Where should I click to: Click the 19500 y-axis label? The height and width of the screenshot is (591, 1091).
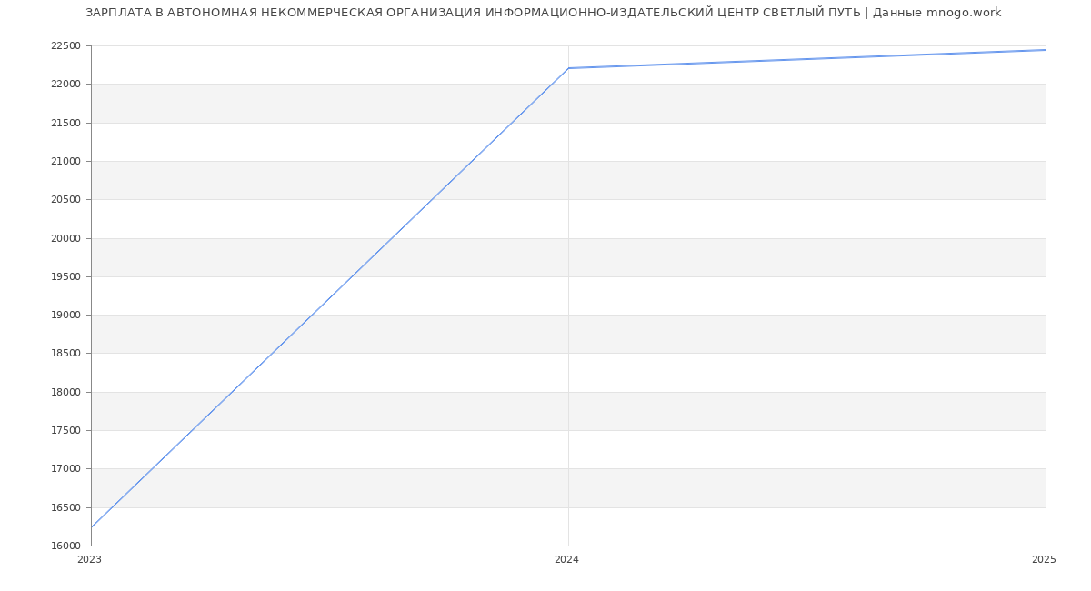tap(65, 277)
